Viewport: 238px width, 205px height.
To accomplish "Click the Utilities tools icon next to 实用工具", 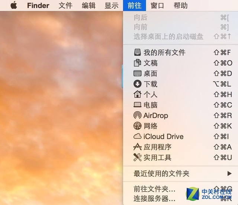I will (x=138, y=158).
